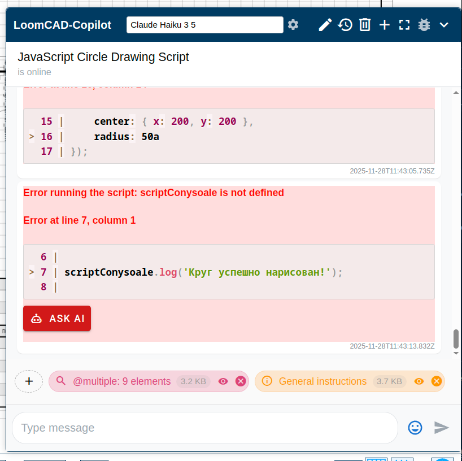Send message with the arrow button
The height and width of the screenshot is (461, 462).
point(442,428)
